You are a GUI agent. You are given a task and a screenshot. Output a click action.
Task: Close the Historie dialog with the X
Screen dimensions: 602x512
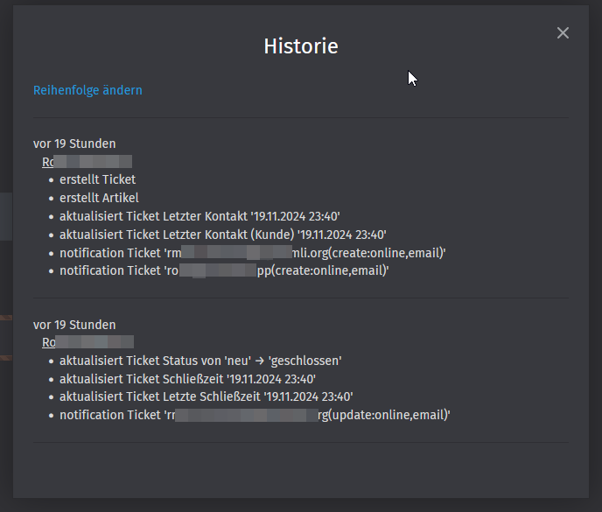pos(563,33)
